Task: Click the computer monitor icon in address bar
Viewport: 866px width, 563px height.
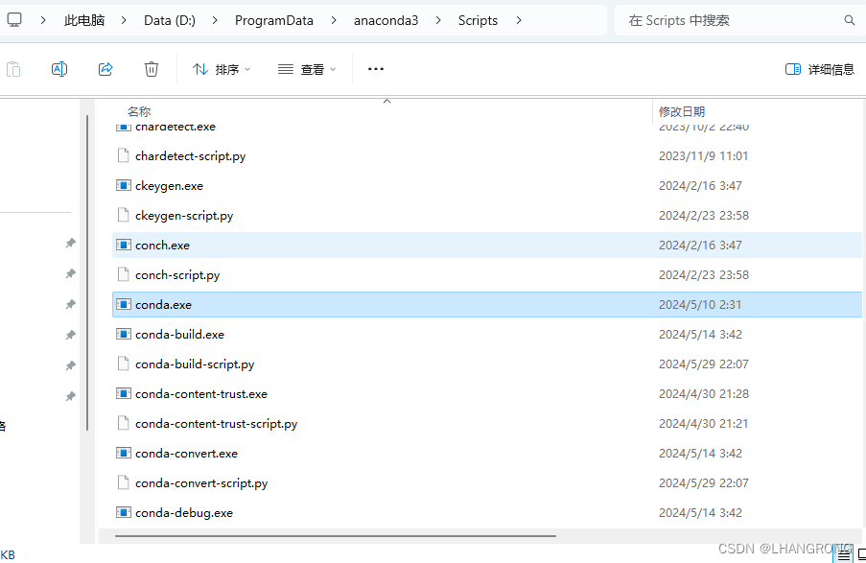Action: pyautogui.click(x=14, y=20)
